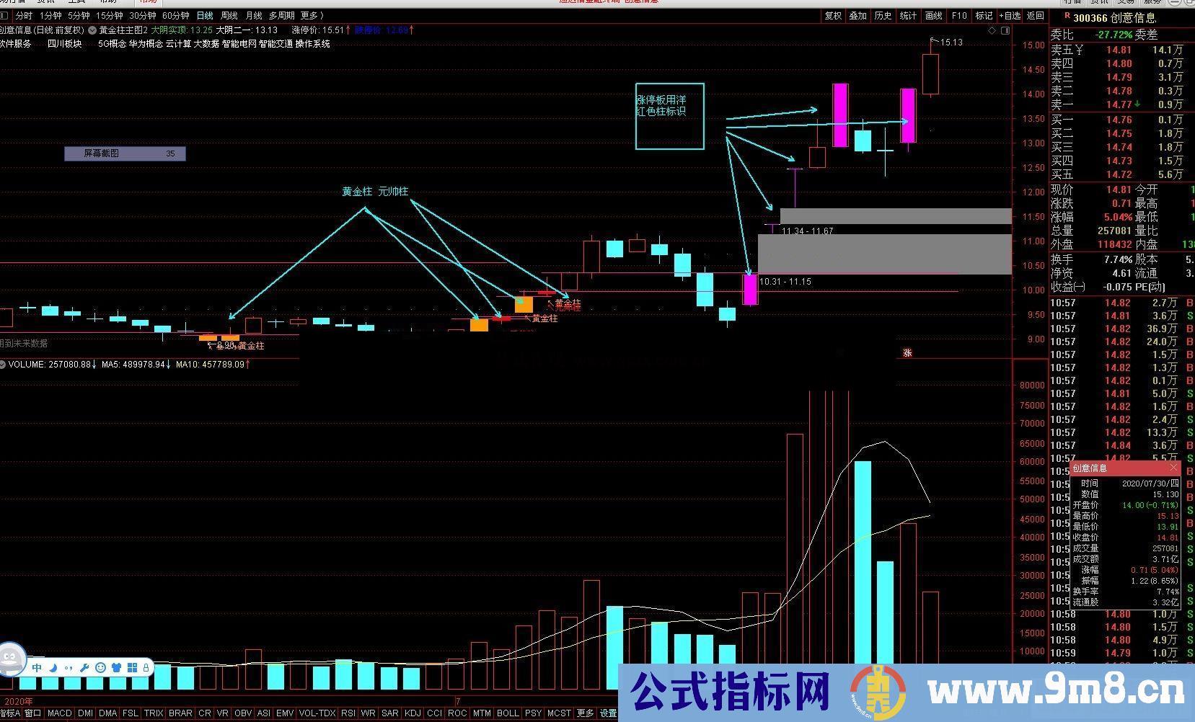
Task: Toggle 复权 price adjustment mode
Action: click(x=832, y=15)
